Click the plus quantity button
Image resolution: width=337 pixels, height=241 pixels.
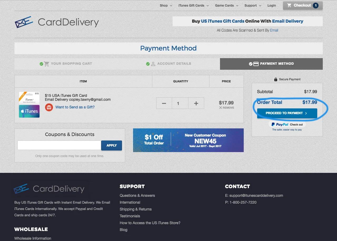196,103
